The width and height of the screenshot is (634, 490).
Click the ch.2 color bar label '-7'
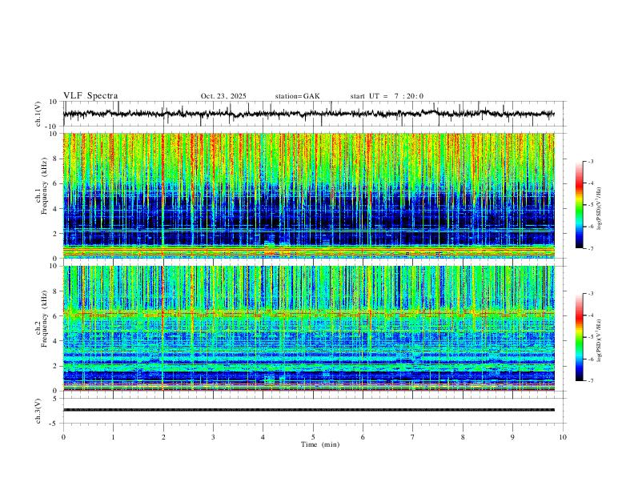[590, 380]
